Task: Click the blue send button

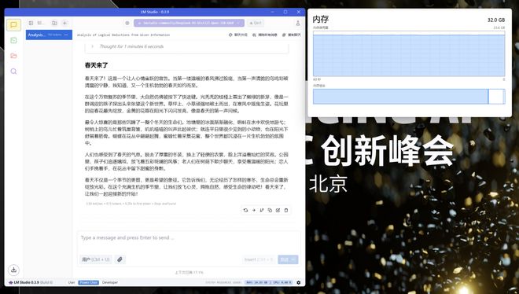Action: [288, 259]
